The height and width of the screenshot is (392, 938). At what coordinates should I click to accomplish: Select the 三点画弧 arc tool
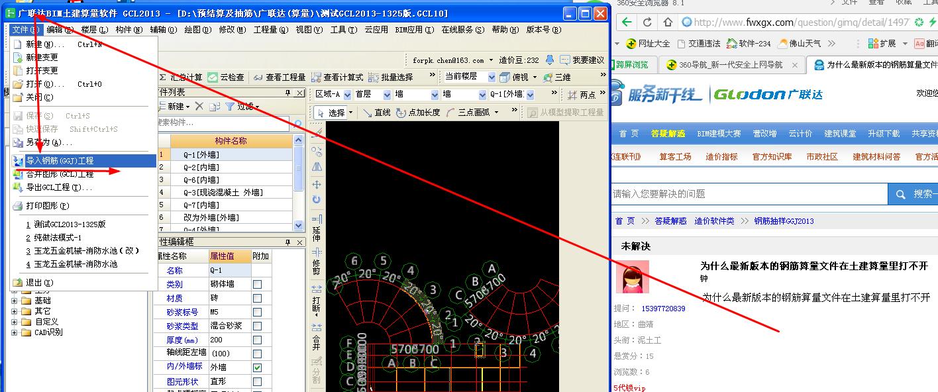coord(469,113)
